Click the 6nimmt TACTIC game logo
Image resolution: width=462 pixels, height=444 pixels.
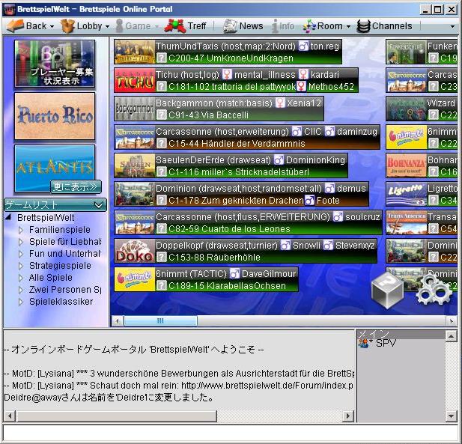click(135, 279)
